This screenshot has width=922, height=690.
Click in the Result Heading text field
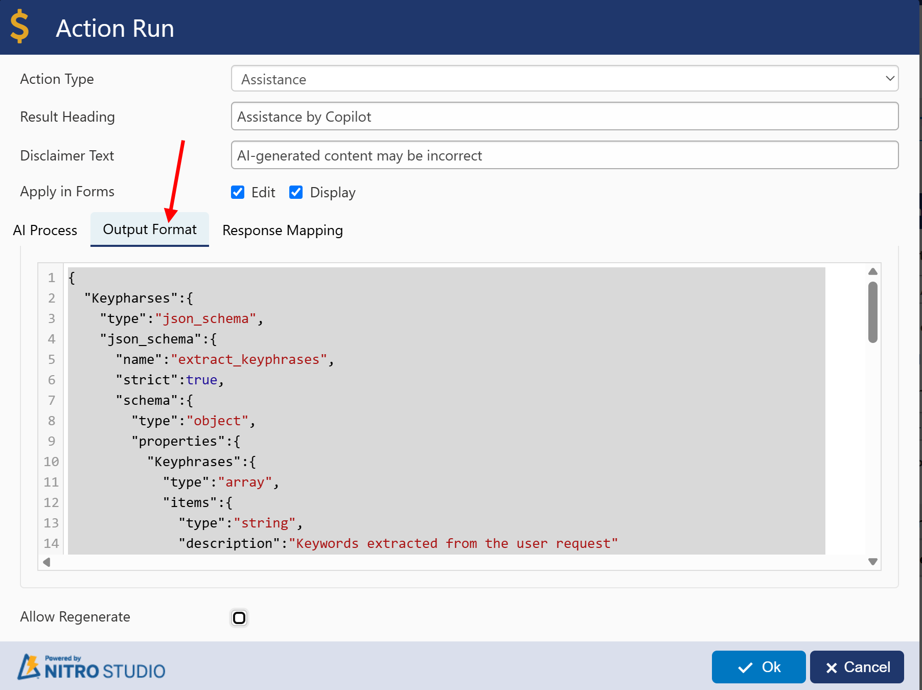point(564,117)
